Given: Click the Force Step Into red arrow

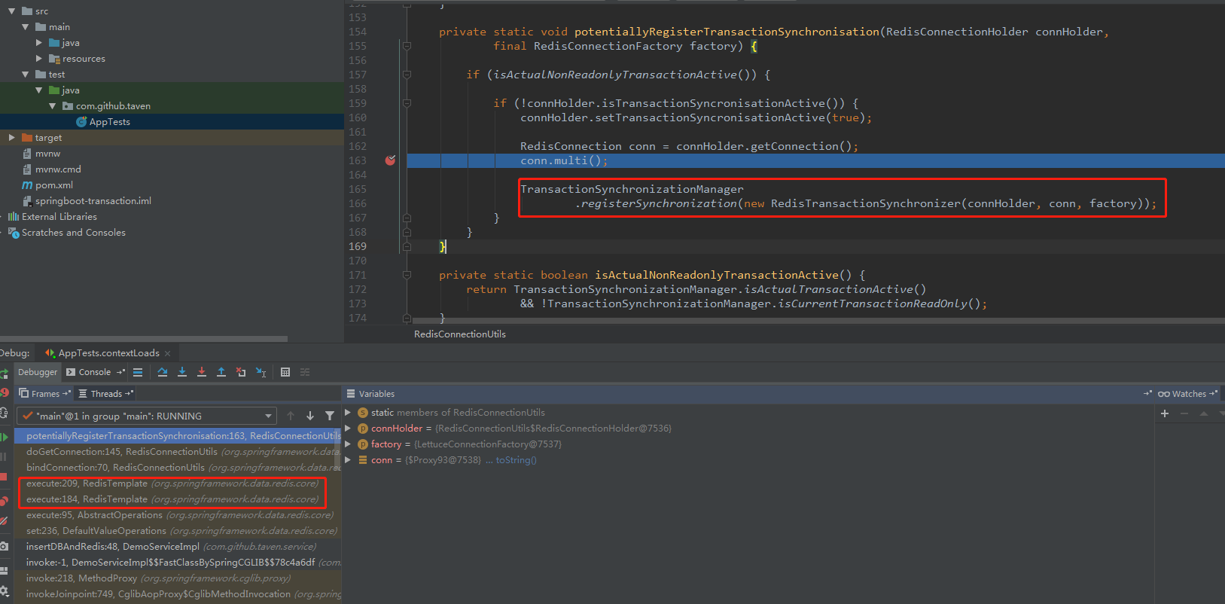Looking at the screenshot, I should 202,372.
